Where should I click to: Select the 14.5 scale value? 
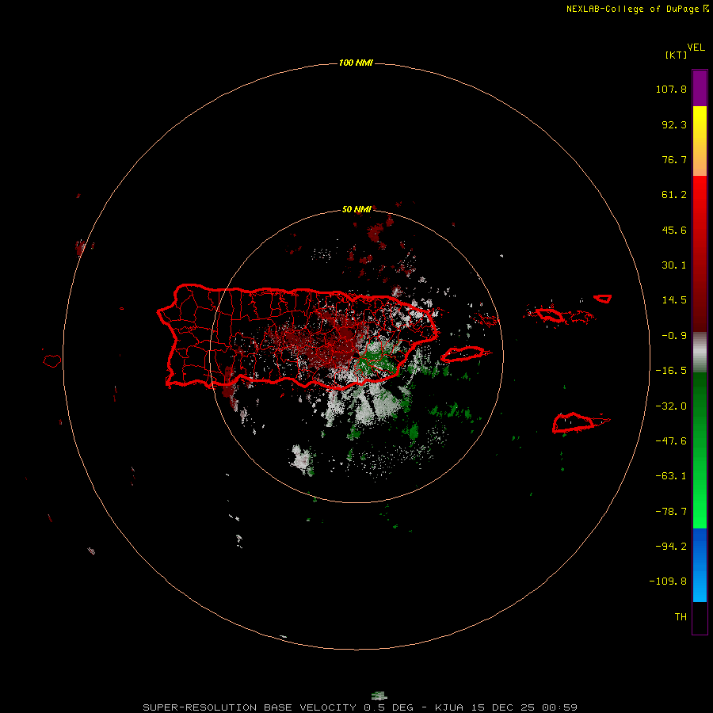click(x=674, y=300)
